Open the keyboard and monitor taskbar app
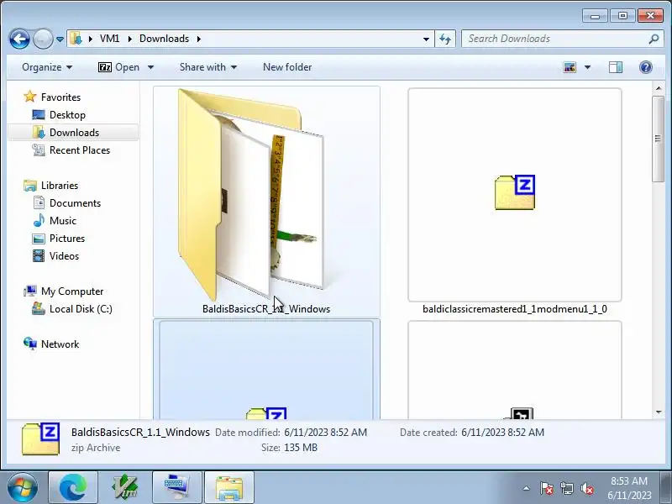The image size is (672, 504). (177, 488)
